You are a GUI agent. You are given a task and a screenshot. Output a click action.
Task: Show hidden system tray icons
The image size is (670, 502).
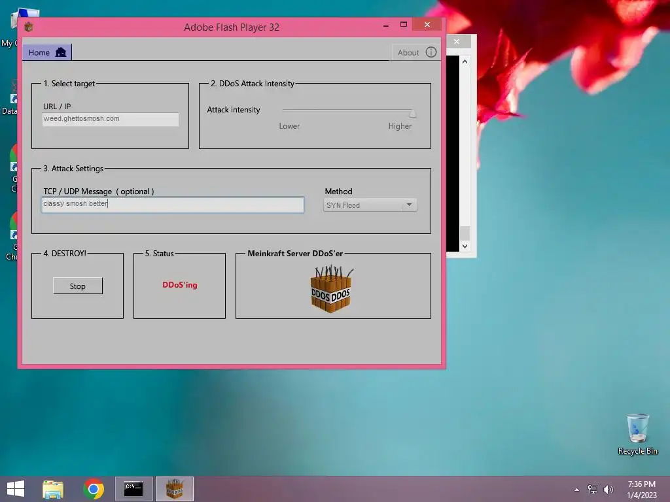click(577, 490)
